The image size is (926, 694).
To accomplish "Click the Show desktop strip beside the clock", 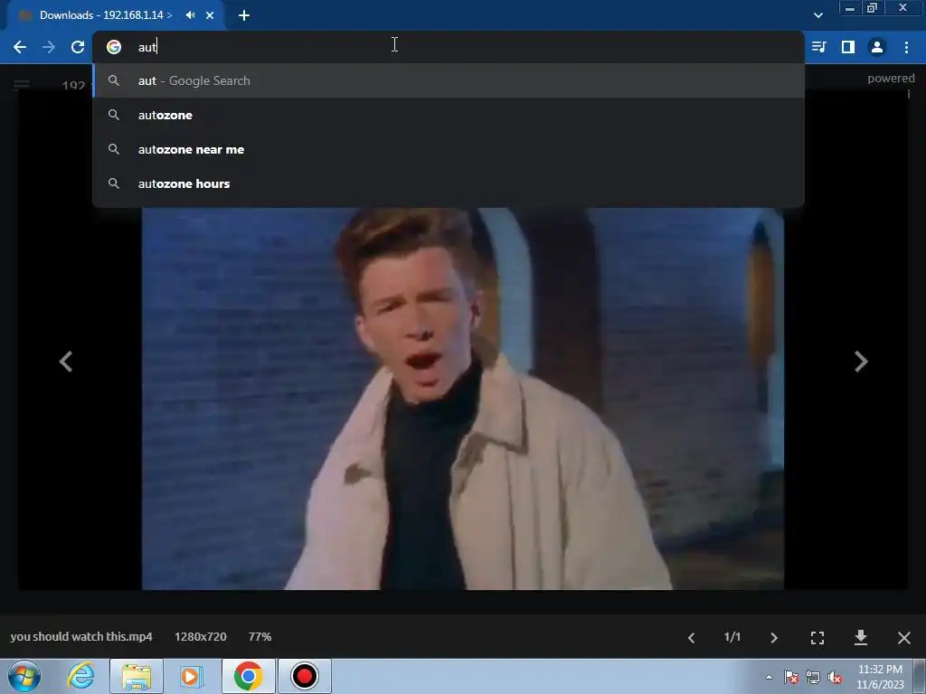I will 920,676.
